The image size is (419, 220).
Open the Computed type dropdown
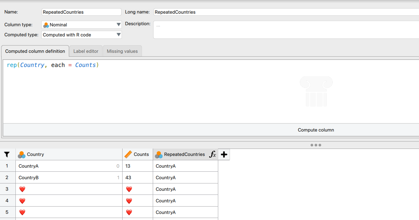(82, 35)
